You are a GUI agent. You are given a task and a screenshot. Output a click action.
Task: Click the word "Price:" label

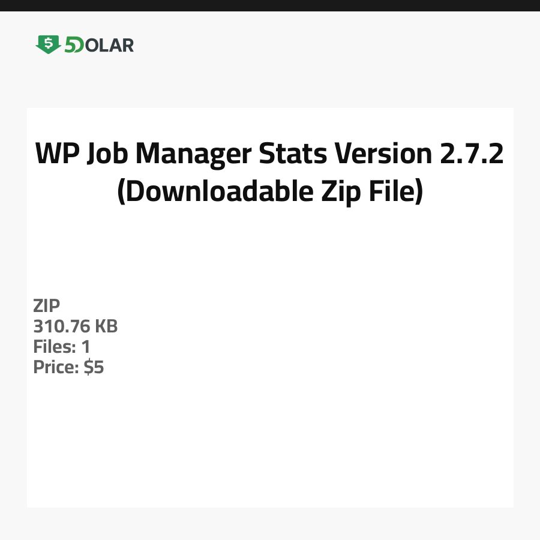click(x=56, y=367)
